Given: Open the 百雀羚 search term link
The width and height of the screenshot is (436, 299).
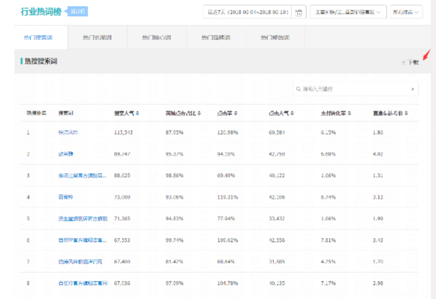Looking at the screenshot, I should [64, 197].
